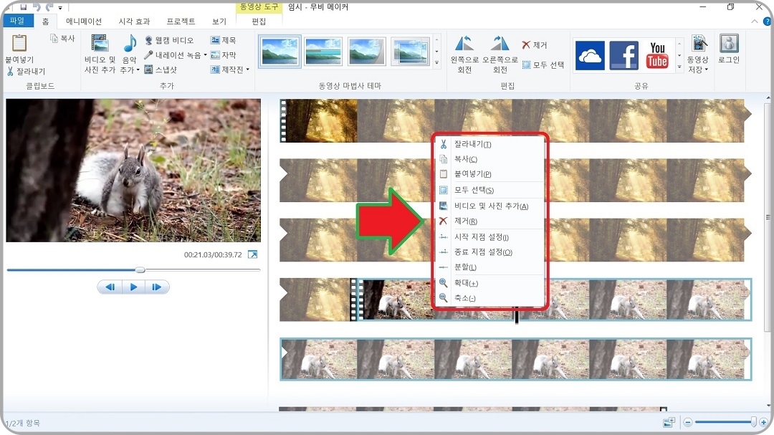
Task: Choose 확대(+) in the context menu
Action: click(489, 283)
